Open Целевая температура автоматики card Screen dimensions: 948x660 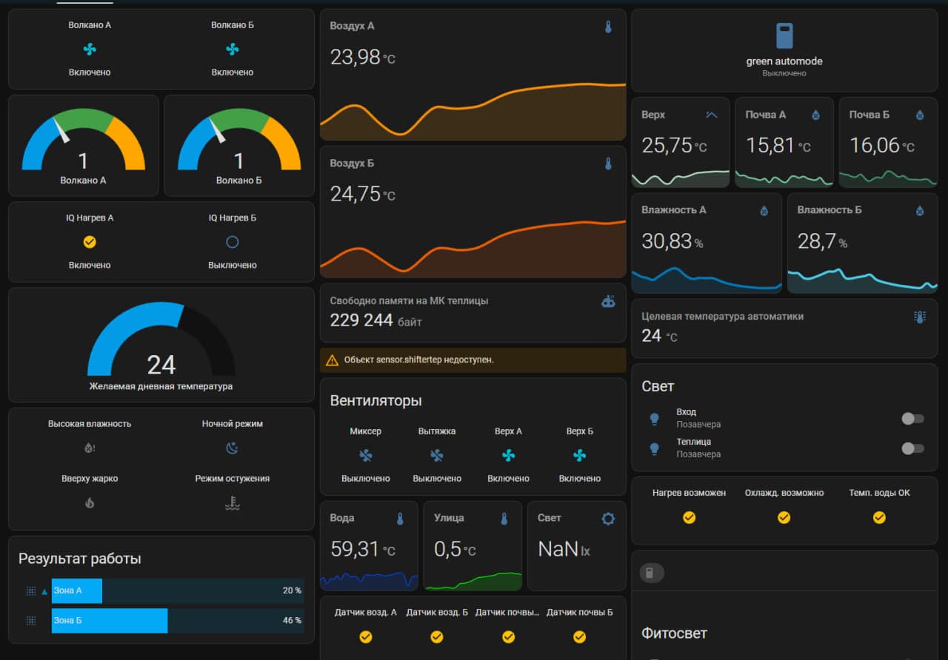(x=784, y=326)
